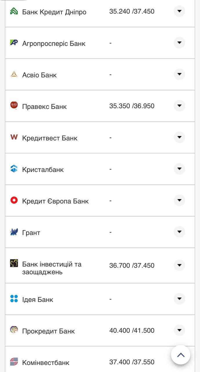Click the Кристалбанк blue logo icon
The image size is (200, 372).
(x=14, y=169)
